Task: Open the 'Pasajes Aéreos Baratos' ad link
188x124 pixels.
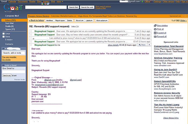Action: [x=39, y=16]
